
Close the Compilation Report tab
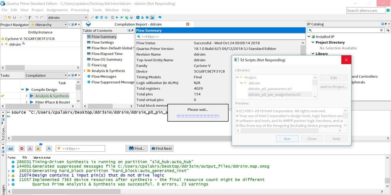(x=187, y=24)
